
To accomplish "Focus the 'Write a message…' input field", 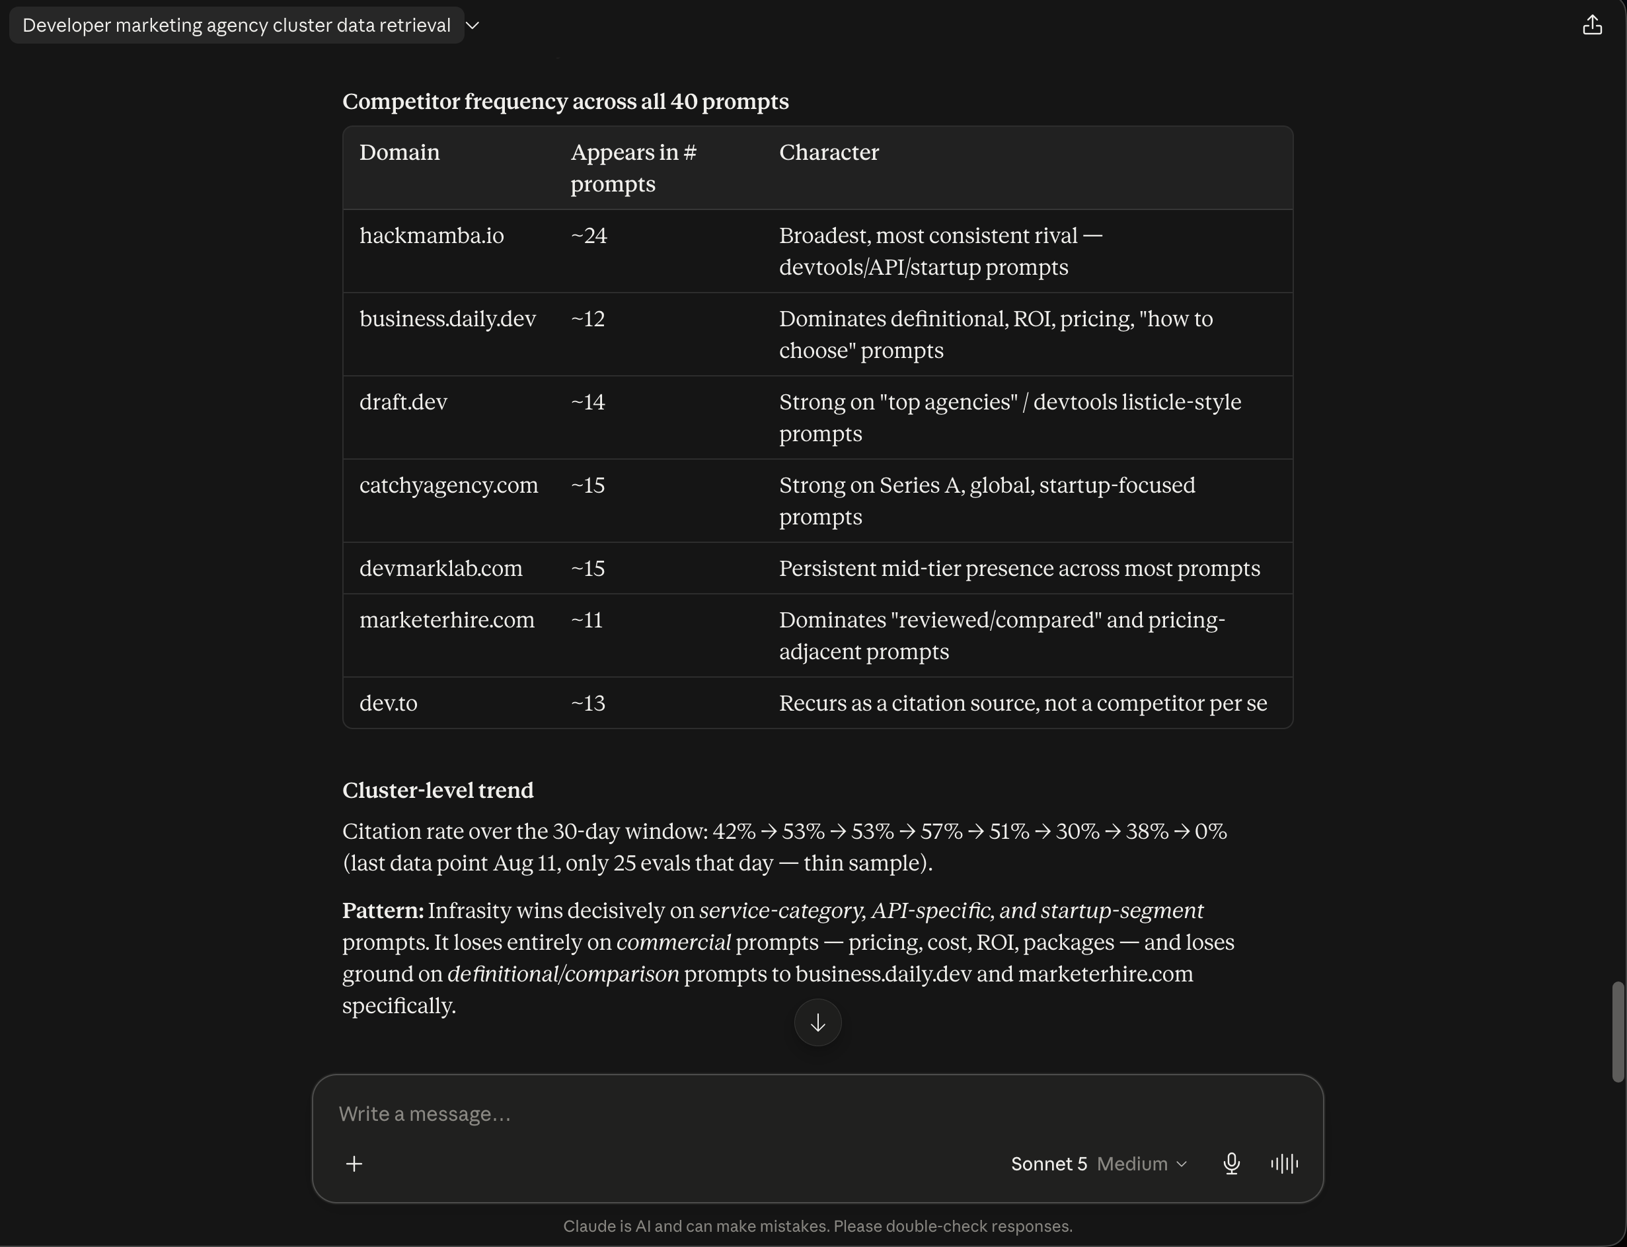I will pyautogui.click(x=817, y=1114).
